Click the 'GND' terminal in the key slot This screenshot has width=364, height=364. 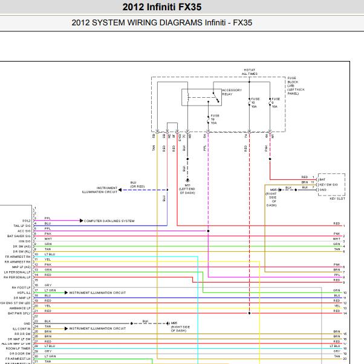click(x=323, y=190)
